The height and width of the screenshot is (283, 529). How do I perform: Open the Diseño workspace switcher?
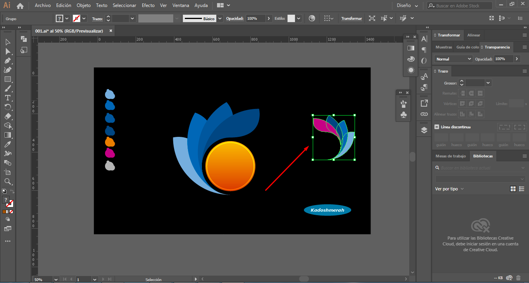[x=408, y=6]
